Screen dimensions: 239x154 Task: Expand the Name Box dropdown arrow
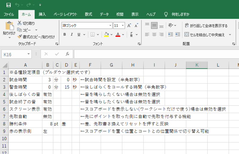(29, 54)
